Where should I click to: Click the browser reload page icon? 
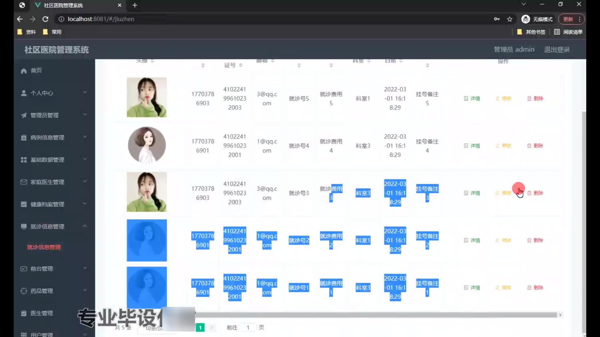(x=46, y=19)
